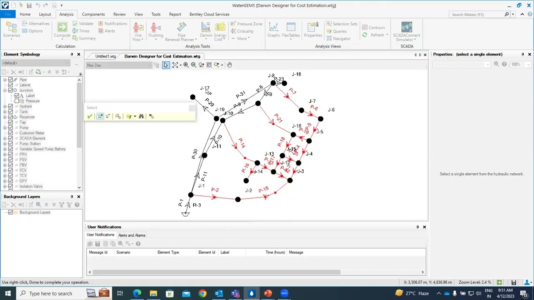Uncheck the Pump Station checkbox
Screen dimensions: 534x300
coord(10,144)
